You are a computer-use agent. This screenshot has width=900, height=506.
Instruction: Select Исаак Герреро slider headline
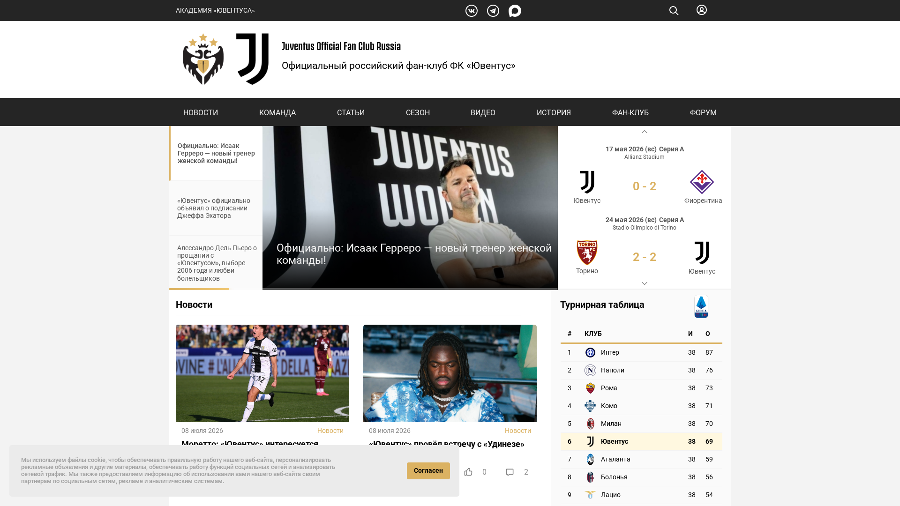216,153
